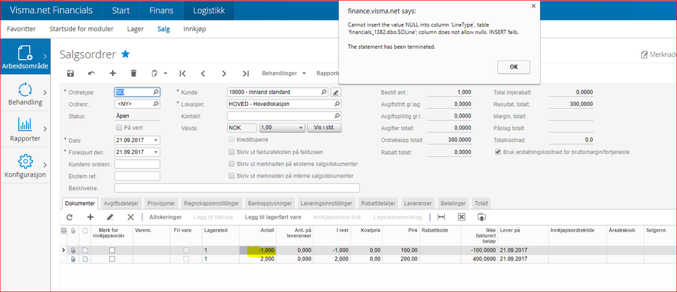
Task: Check Merk for innkjøpsordre on 2,000 row
Action: pos(112,259)
